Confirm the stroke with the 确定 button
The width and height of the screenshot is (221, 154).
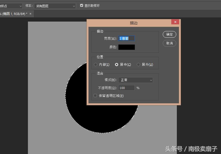[x=169, y=34]
